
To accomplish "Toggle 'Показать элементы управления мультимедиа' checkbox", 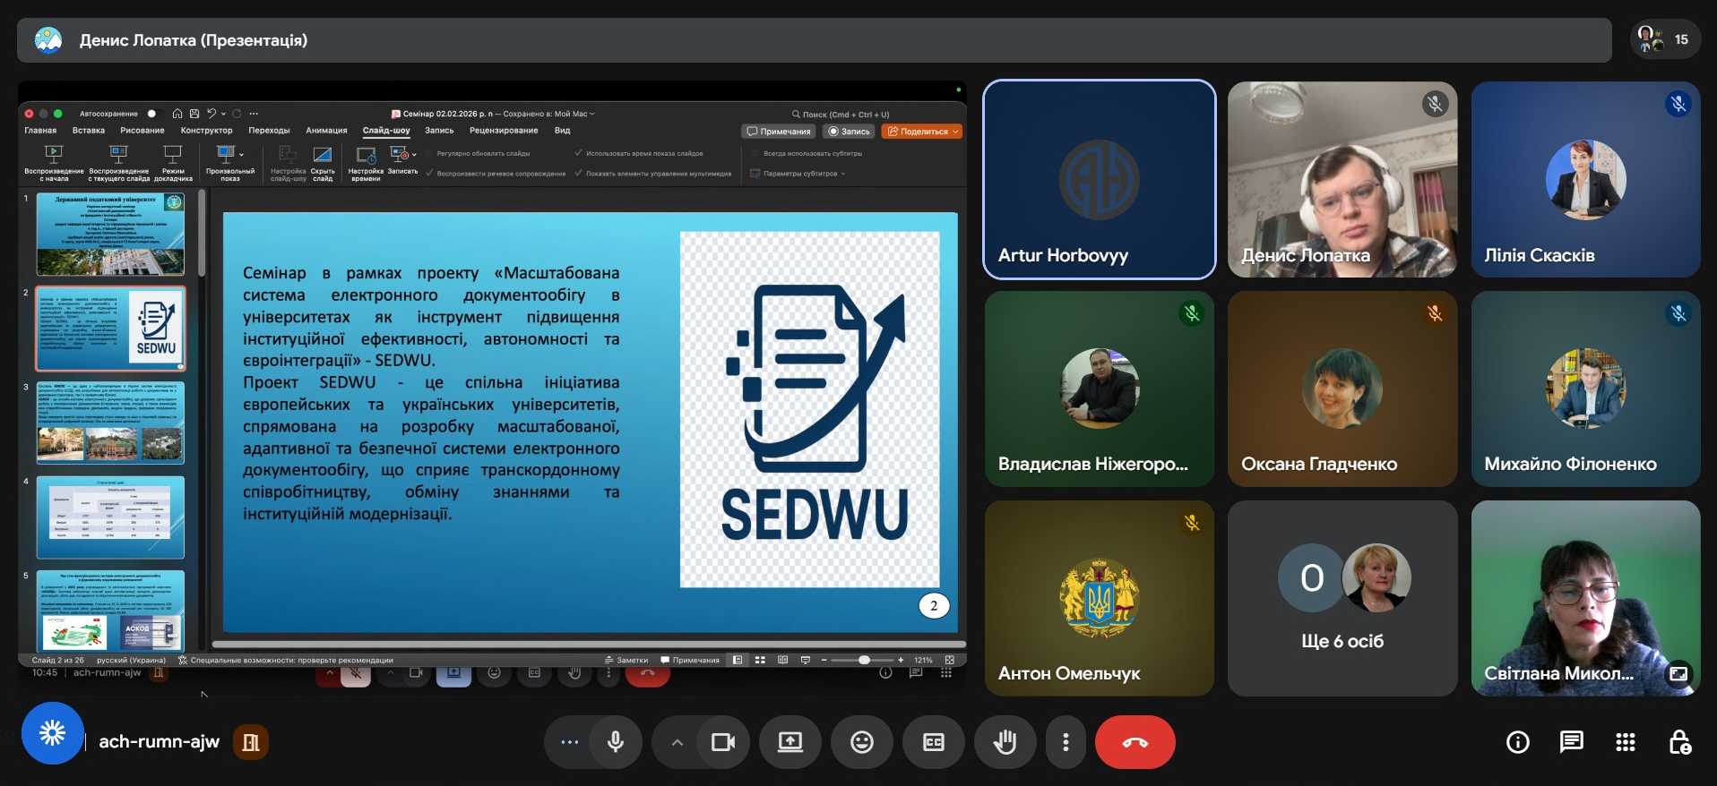I will tap(579, 173).
